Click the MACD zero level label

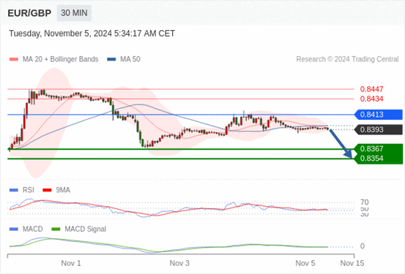tap(363, 246)
